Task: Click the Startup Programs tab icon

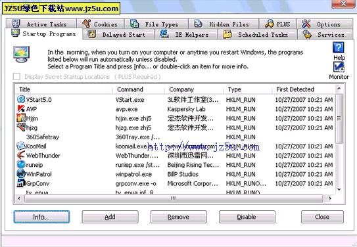Action: [x=16, y=34]
